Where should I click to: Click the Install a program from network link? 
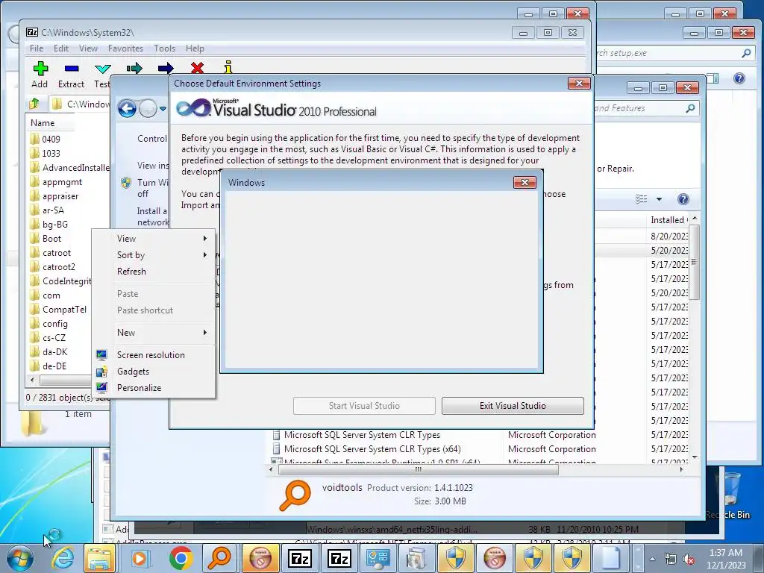[152, 216]
